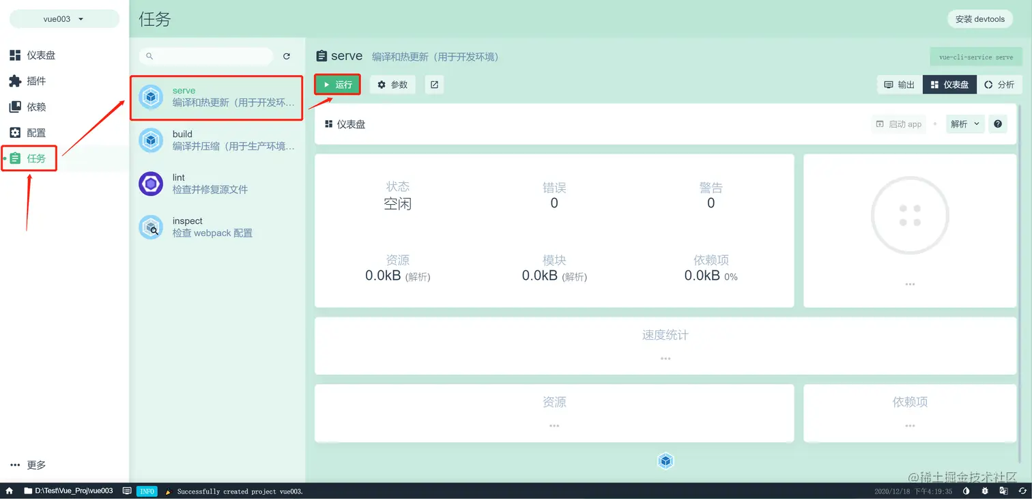Click the build task webpack icon
Viewport: 1032px width, 499px height.
151,141
